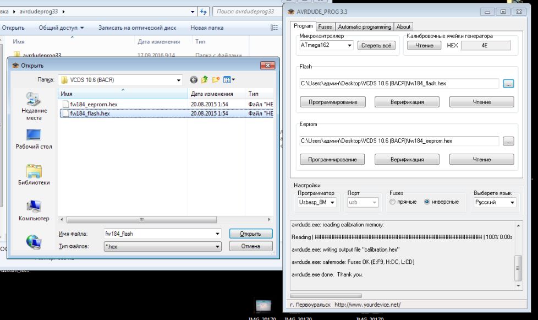
Task: Open Recent Places (Недавние места) shortcut
Action: click(x=34, y=106)
